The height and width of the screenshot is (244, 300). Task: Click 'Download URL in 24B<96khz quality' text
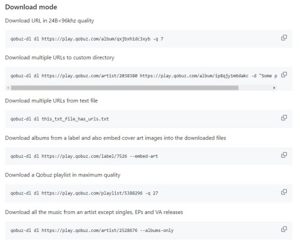tap(49, 21)
